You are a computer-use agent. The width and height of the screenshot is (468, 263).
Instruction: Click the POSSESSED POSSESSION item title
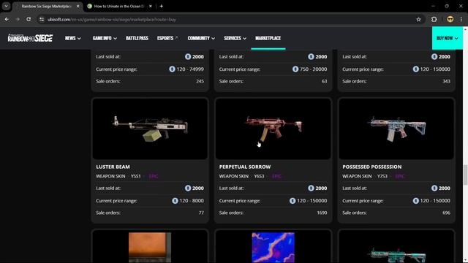coord(372,167)
